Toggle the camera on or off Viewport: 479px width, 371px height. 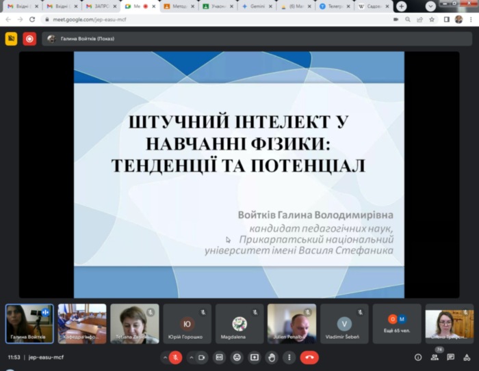coord(202,357)
